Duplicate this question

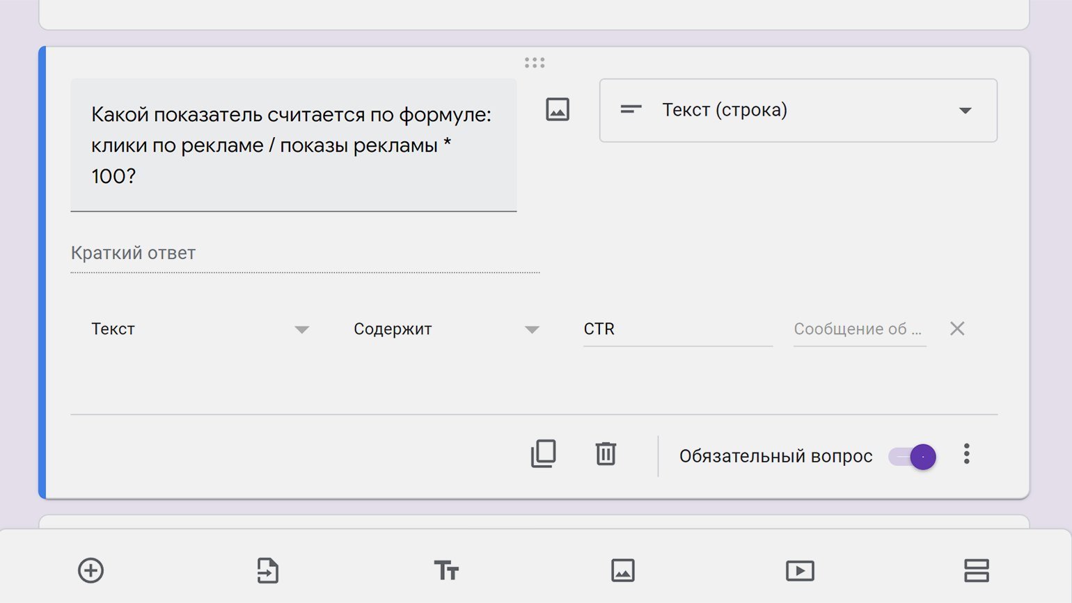[x=543, y=454]
